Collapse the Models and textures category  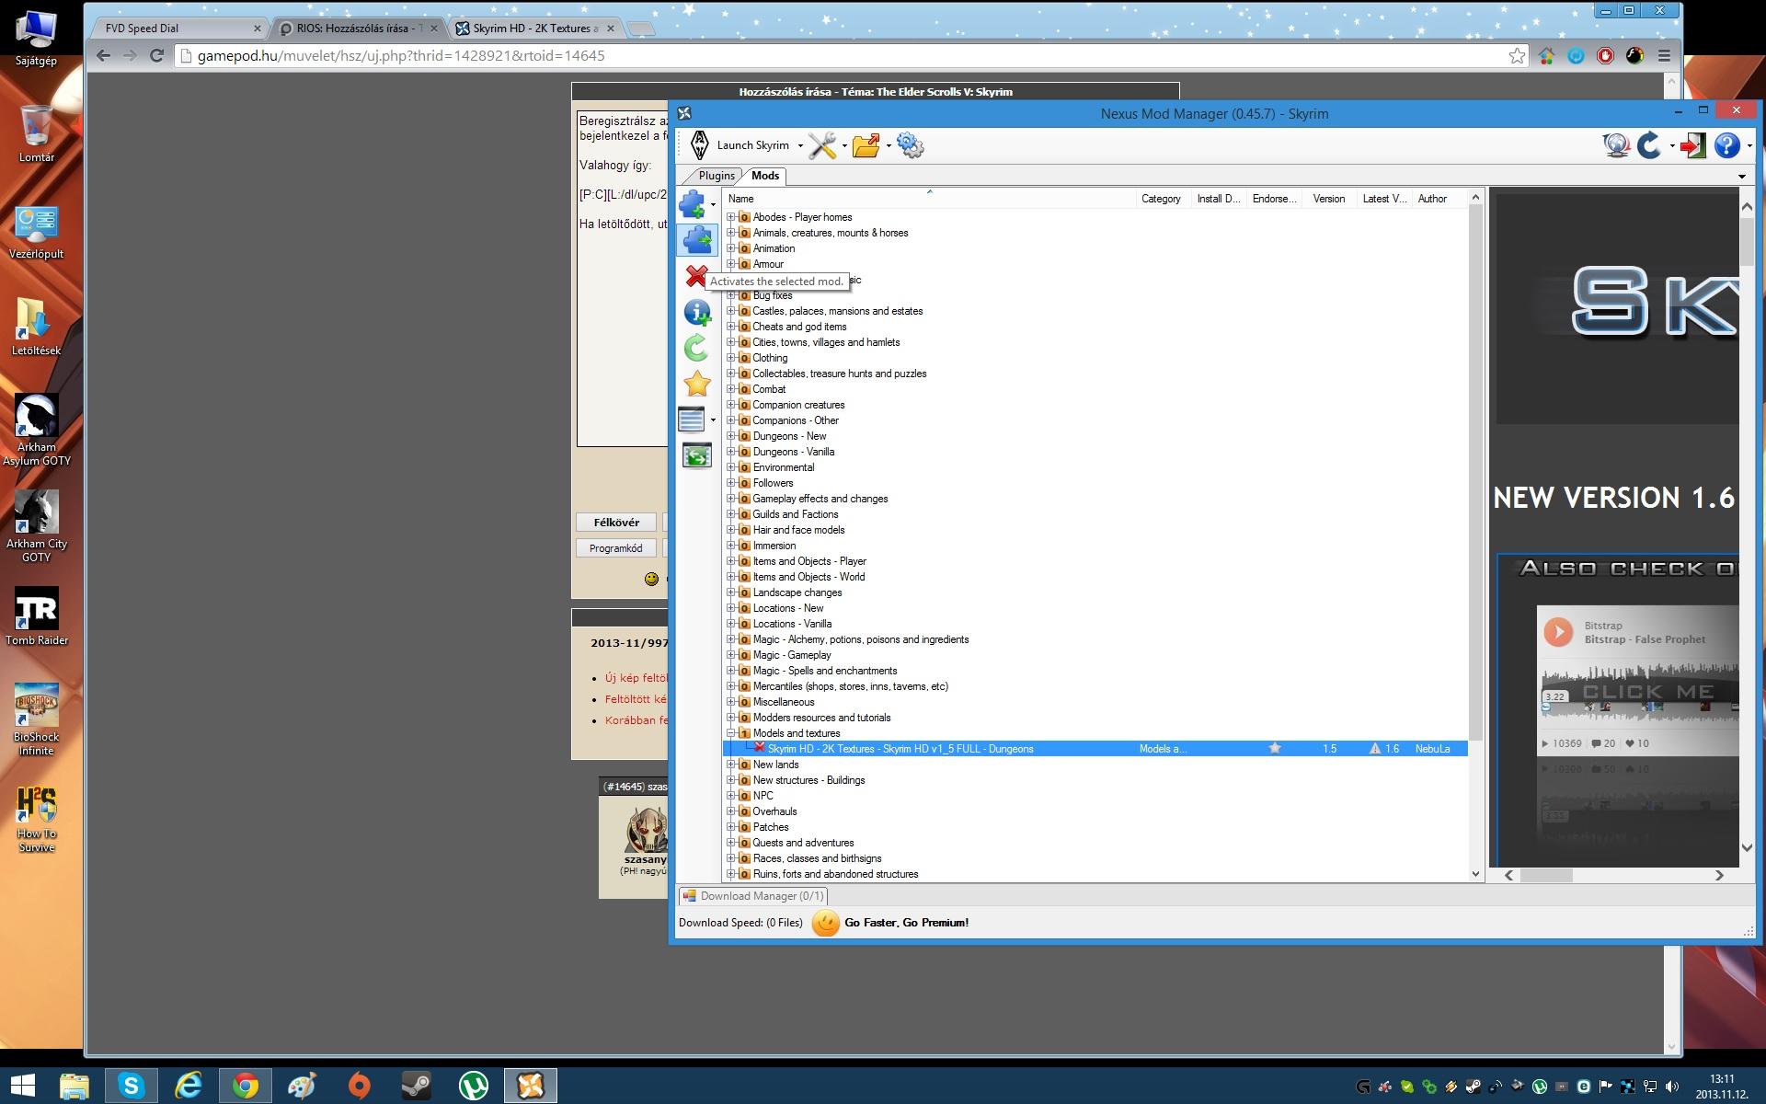pos(731,733)
